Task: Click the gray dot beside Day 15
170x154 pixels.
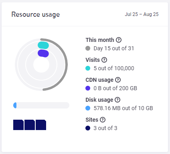Action: coord(88,48)
